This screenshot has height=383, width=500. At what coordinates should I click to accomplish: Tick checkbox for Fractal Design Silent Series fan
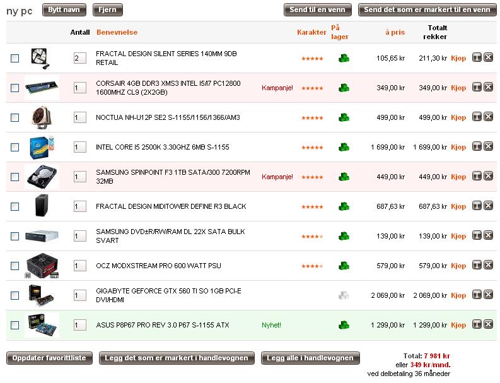tap(15, 58)
